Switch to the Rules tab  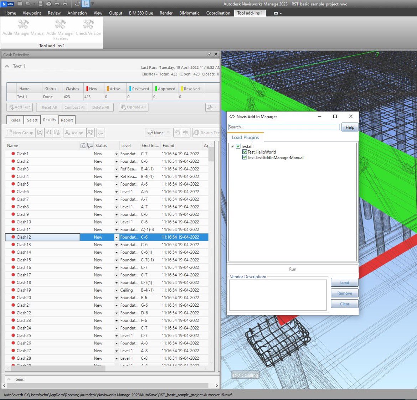pyautogui.click(x=15, y=120)
